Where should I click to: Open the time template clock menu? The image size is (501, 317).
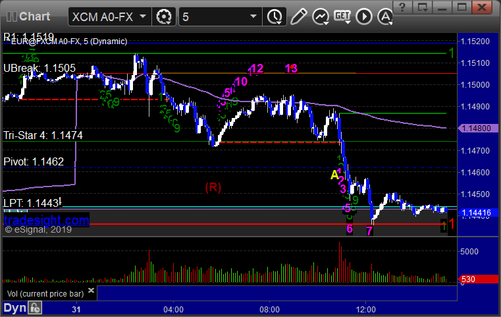[x=275, y=16]
